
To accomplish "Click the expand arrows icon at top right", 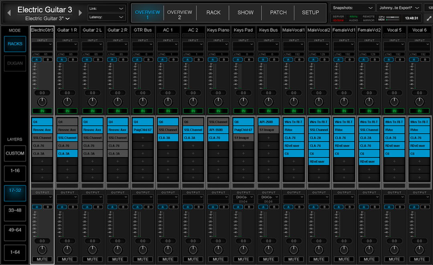I will 429,18.
